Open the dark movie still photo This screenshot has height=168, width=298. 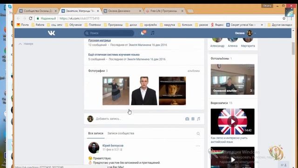pyautogui.click(x=172, y=91)
